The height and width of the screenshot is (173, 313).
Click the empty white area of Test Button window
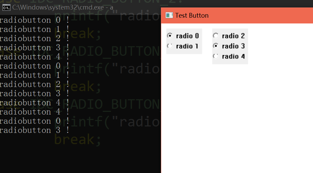[x=238, y=119]
